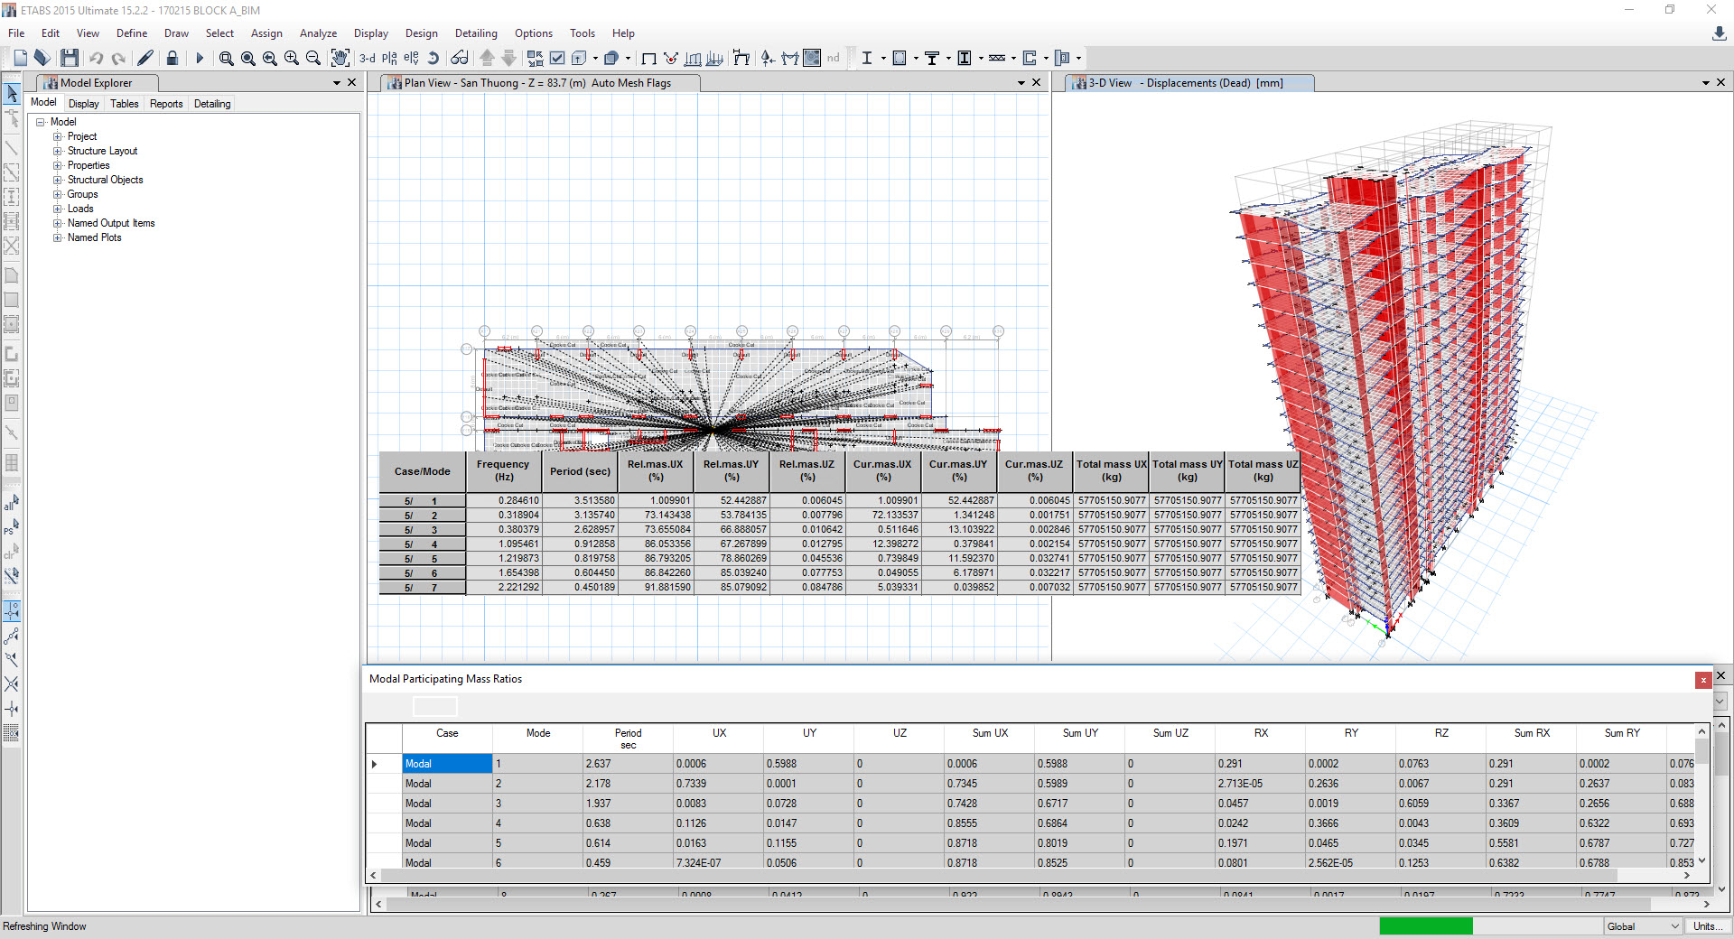The height and width of the screenshot is (939, 1734).
Task: Open the Analyze menu
Action: [318, 33]
